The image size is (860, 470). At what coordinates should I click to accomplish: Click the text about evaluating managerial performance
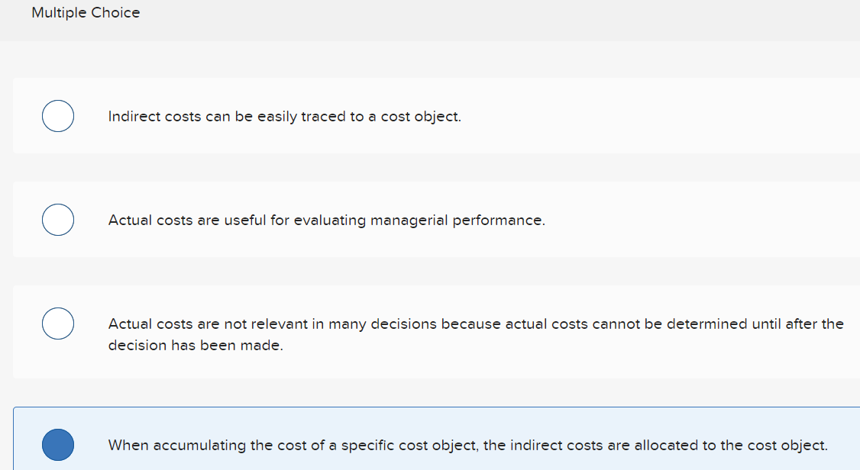tap(326, 220)
